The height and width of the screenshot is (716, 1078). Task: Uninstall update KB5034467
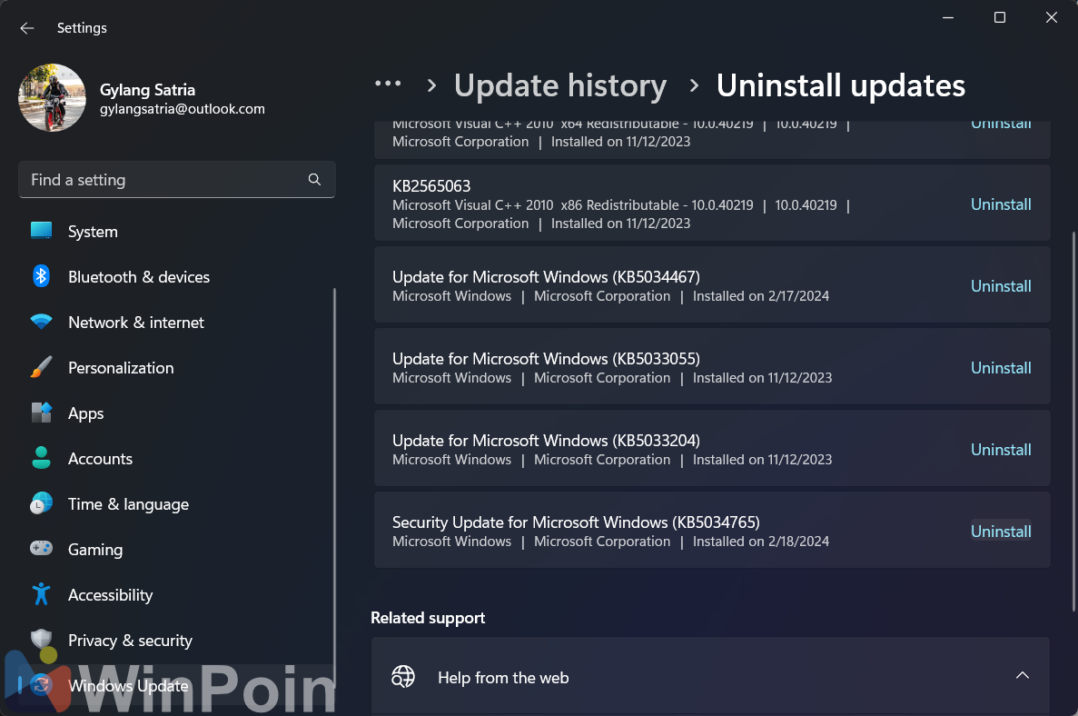(1001, 286)
